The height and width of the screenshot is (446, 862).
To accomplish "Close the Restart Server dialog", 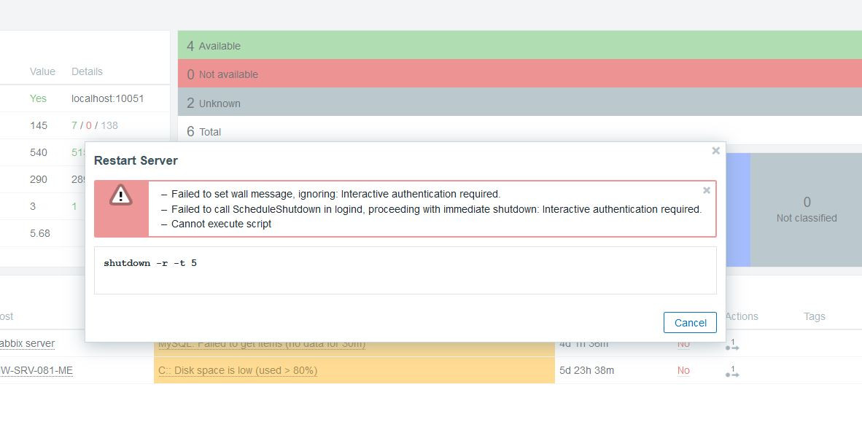I will [715, 151].
